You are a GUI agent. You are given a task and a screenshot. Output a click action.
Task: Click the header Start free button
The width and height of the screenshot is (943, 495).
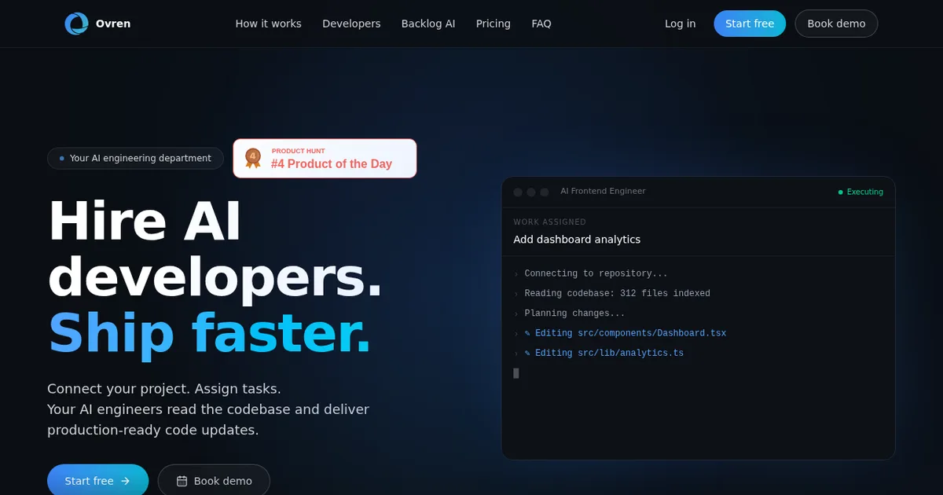pyautogui.click(x=750, y=24)
